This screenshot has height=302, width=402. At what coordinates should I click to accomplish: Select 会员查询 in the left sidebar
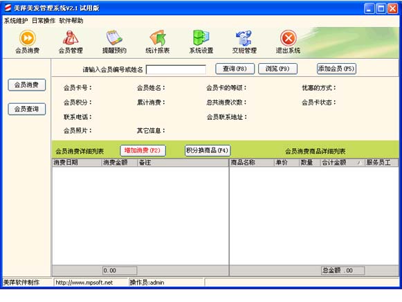point(27,109)
